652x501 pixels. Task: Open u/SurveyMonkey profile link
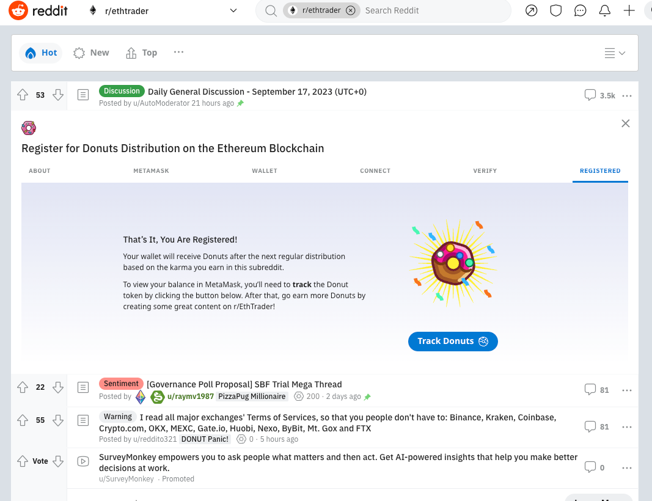[126, 479]
